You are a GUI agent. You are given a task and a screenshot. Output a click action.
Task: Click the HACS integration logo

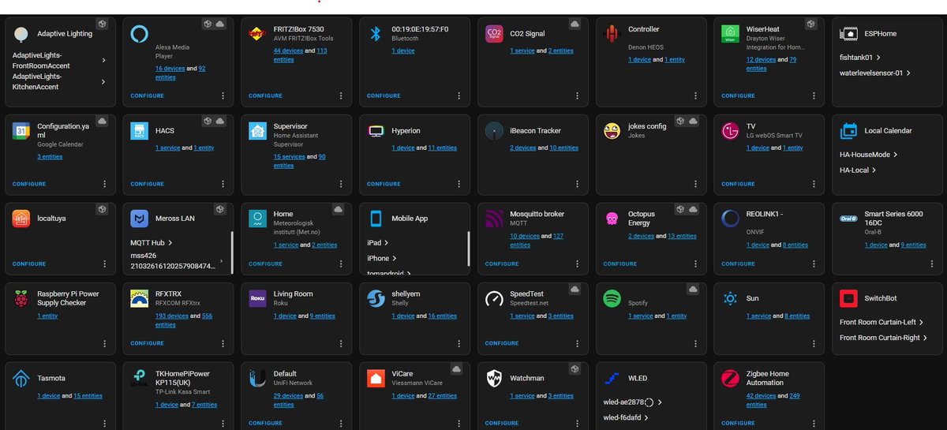click(139, 131)
